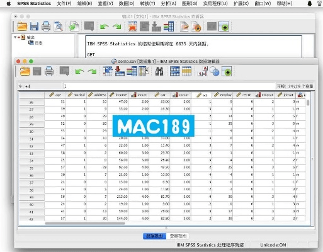Open the 文件(F) menu
Image resolution: width=323 pixels, height=252 pixels.
point(64,3)
